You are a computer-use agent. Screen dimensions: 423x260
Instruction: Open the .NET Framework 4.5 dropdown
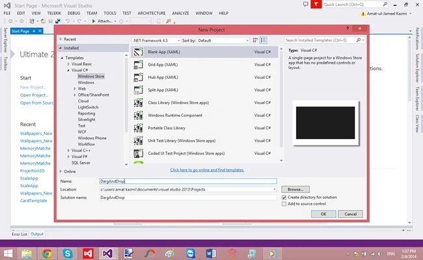pos(156,40)
